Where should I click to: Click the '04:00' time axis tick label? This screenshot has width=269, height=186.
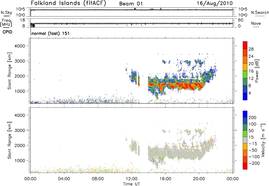tap(64, 179)
